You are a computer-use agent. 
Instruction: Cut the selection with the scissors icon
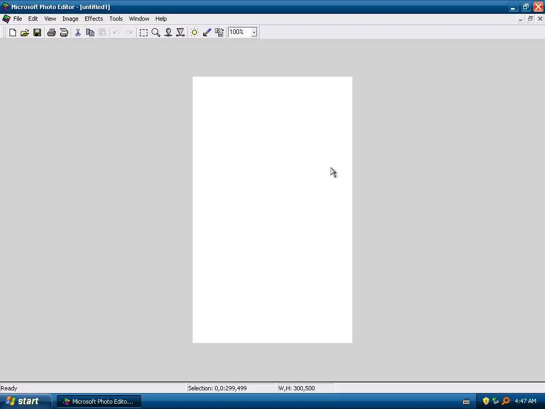click(78, 32)
